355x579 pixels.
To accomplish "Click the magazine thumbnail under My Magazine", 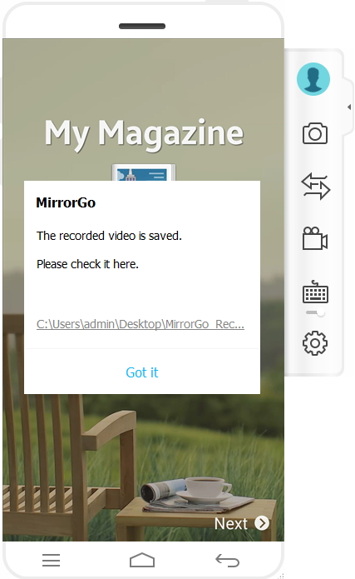I will (x=144, y=172).
